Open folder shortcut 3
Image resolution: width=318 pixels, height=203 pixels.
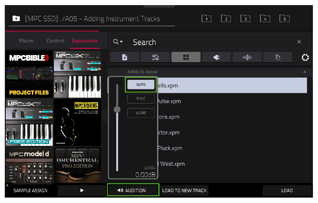[x=246, y=19]
